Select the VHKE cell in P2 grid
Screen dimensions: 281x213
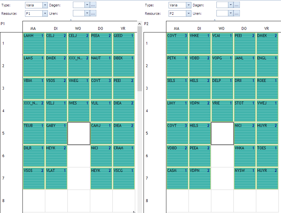[200, 44]
